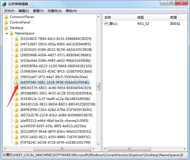Click the right arrow of the values pane's horizontal scrollbar

185,149
